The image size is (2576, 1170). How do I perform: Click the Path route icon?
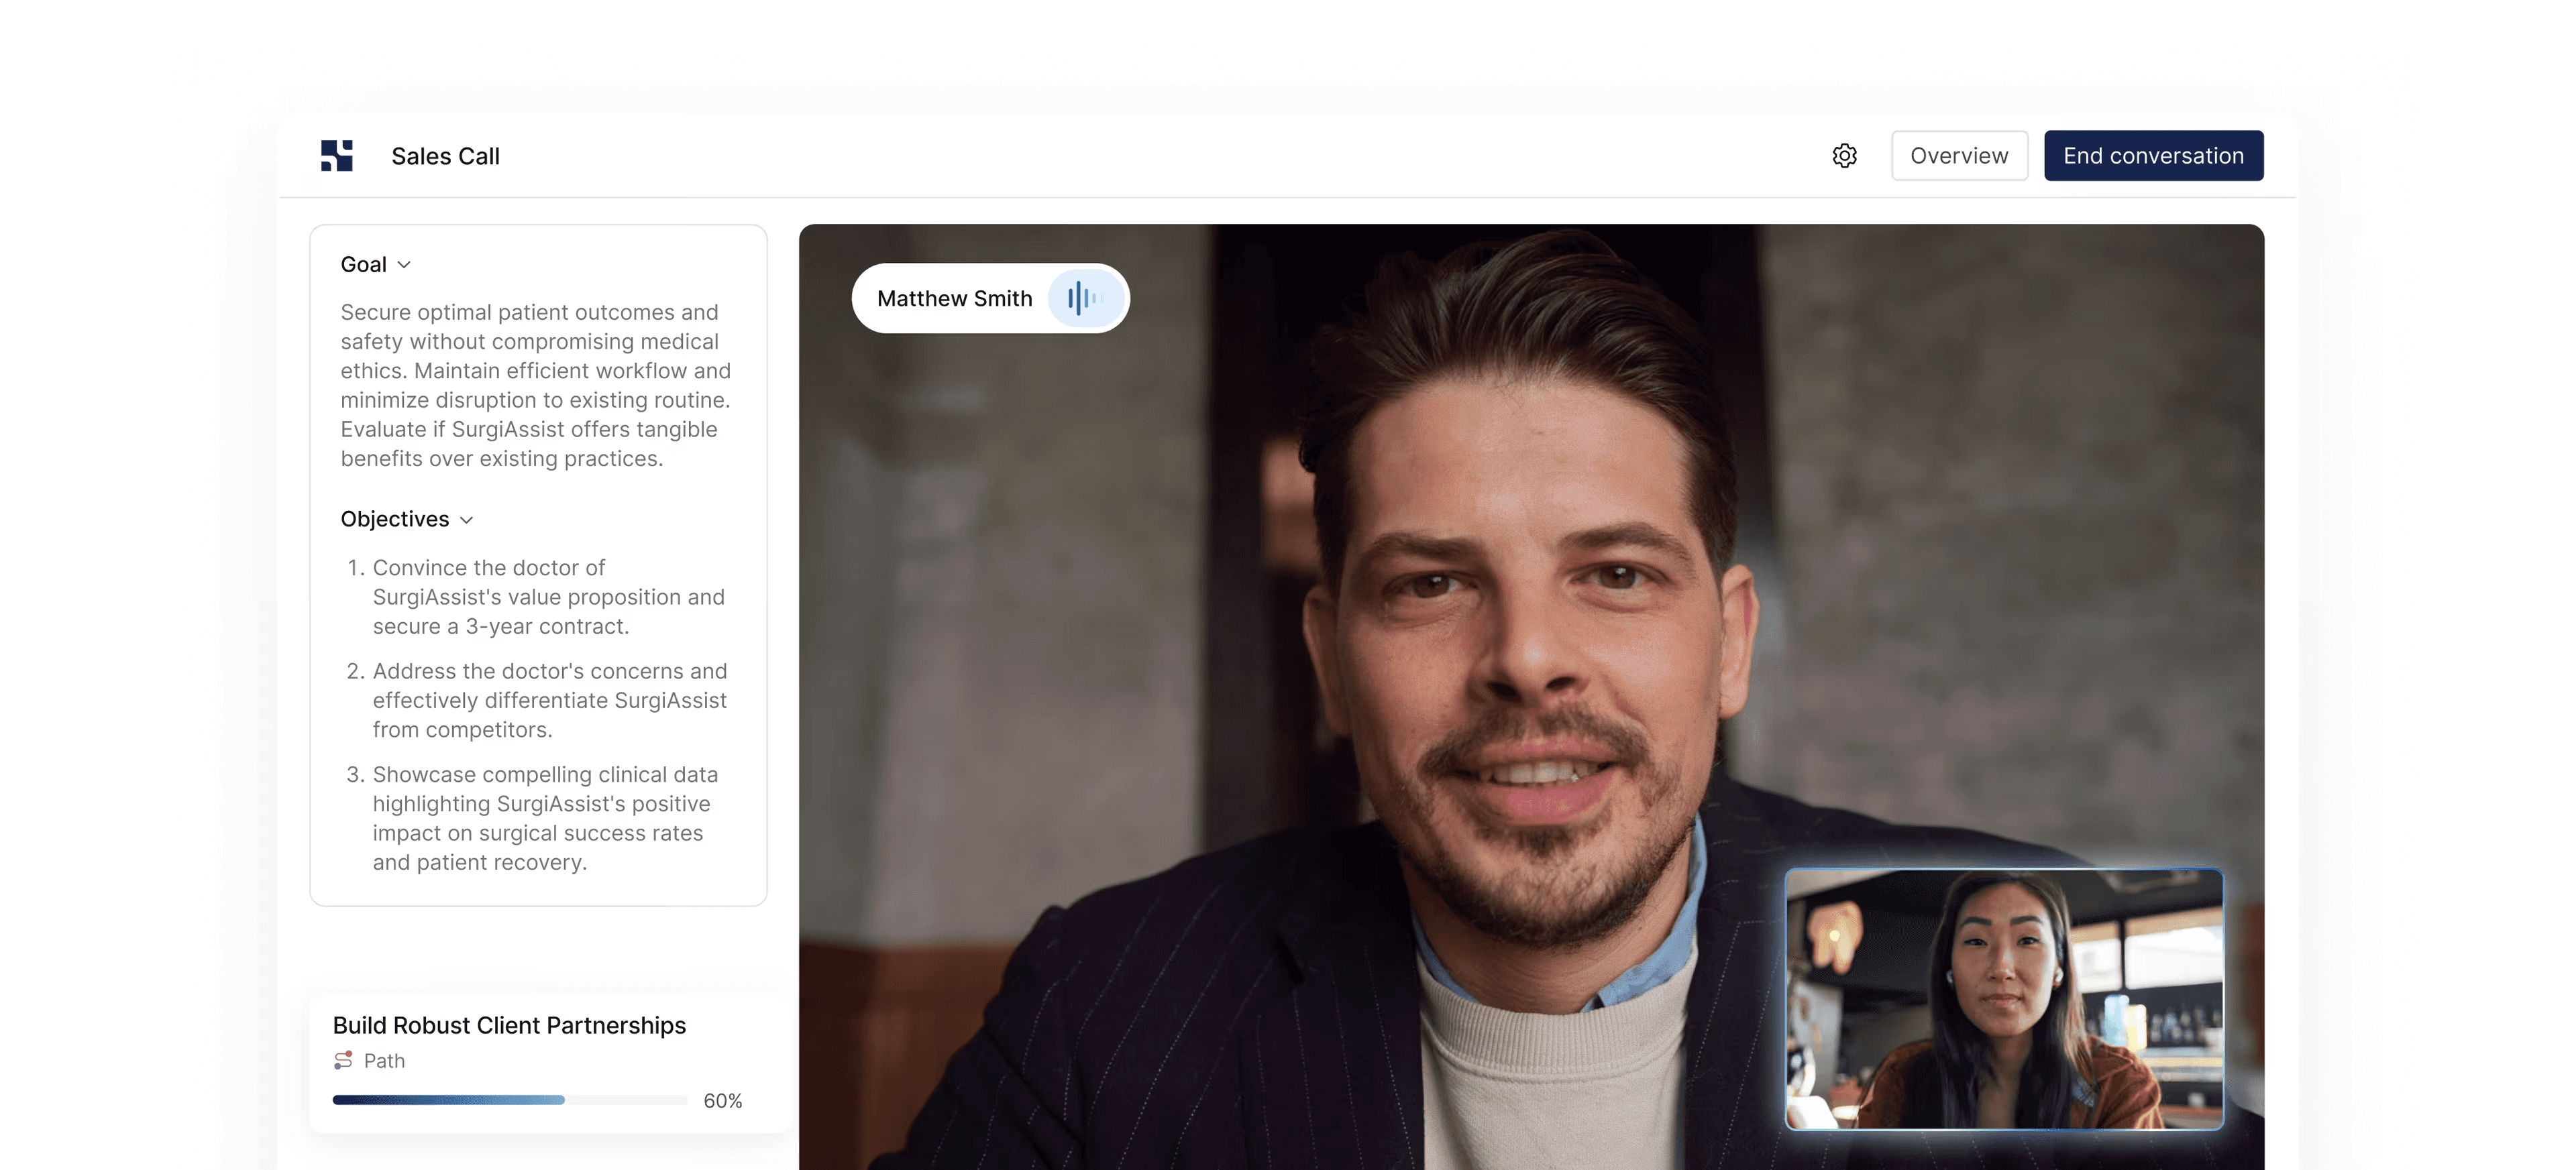click(x=343, y=1060)
